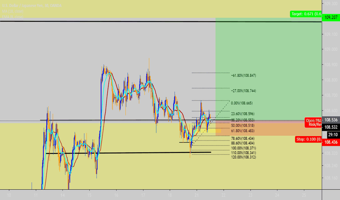
Task: Click the green Target: 0.671 label
Action: click(x=306, y=14)
